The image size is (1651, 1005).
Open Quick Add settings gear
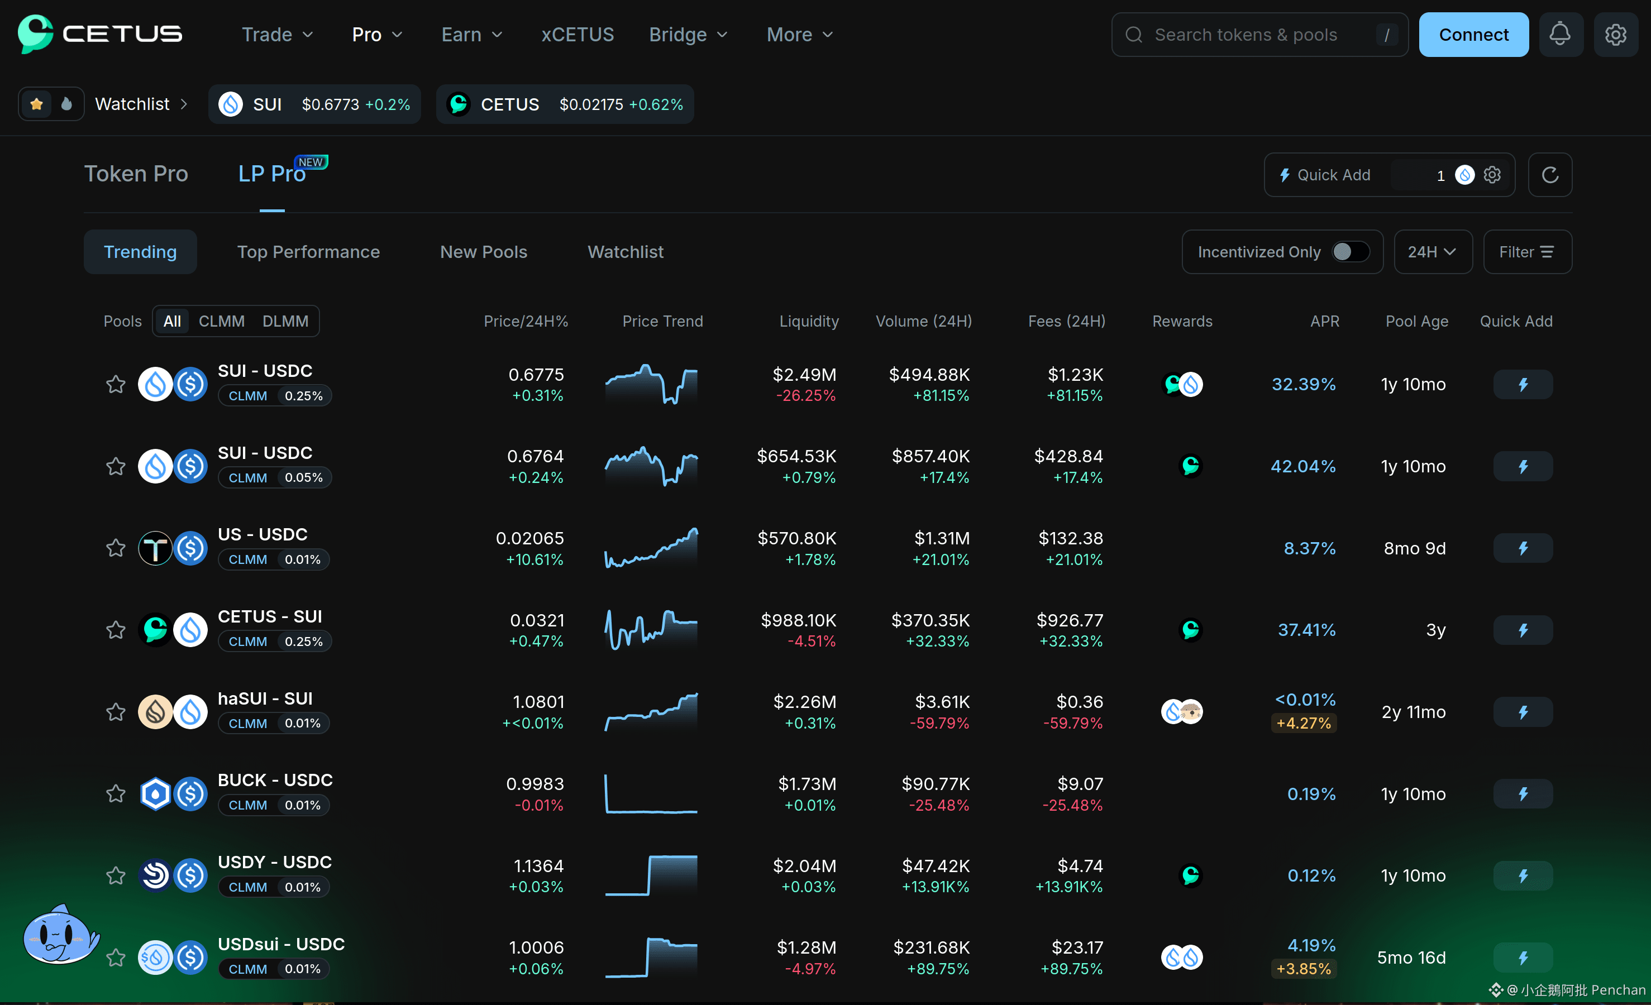[x=1492, y=175]
